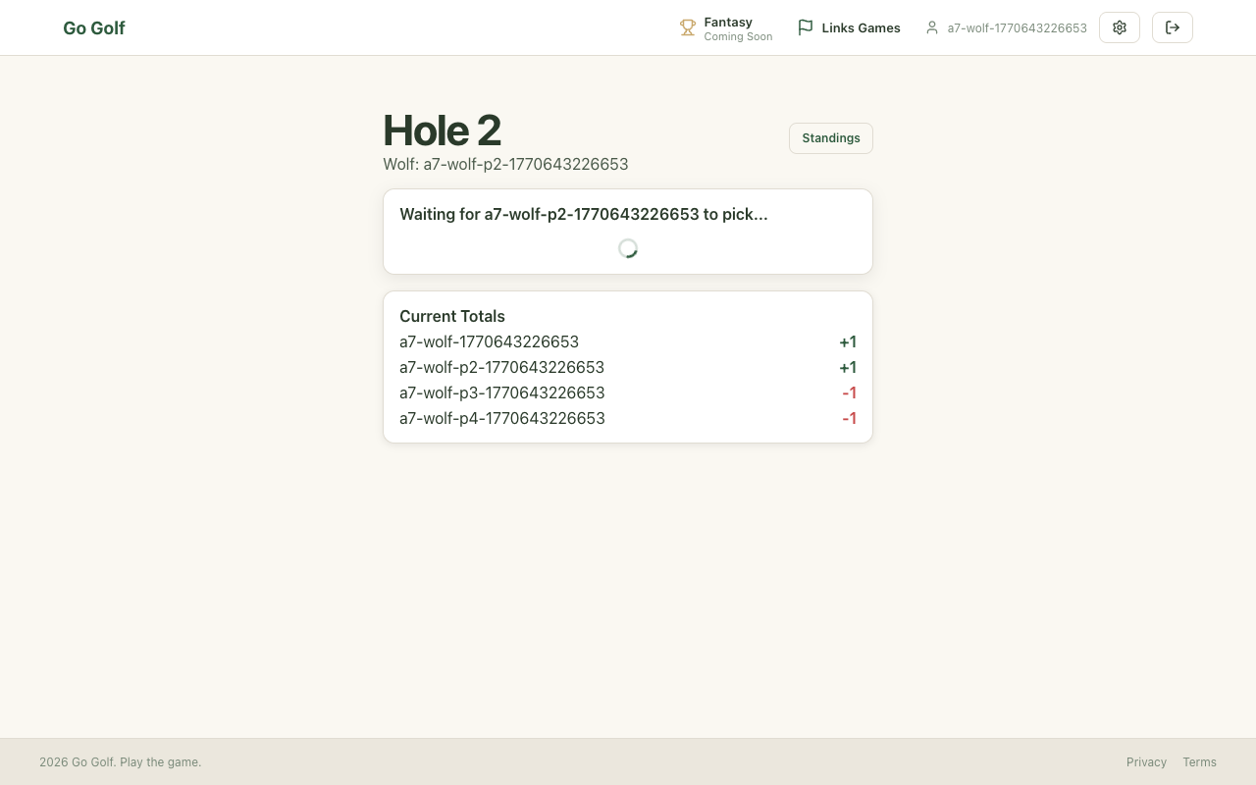
Task: Open the Privacy link
Action: 1146,762
